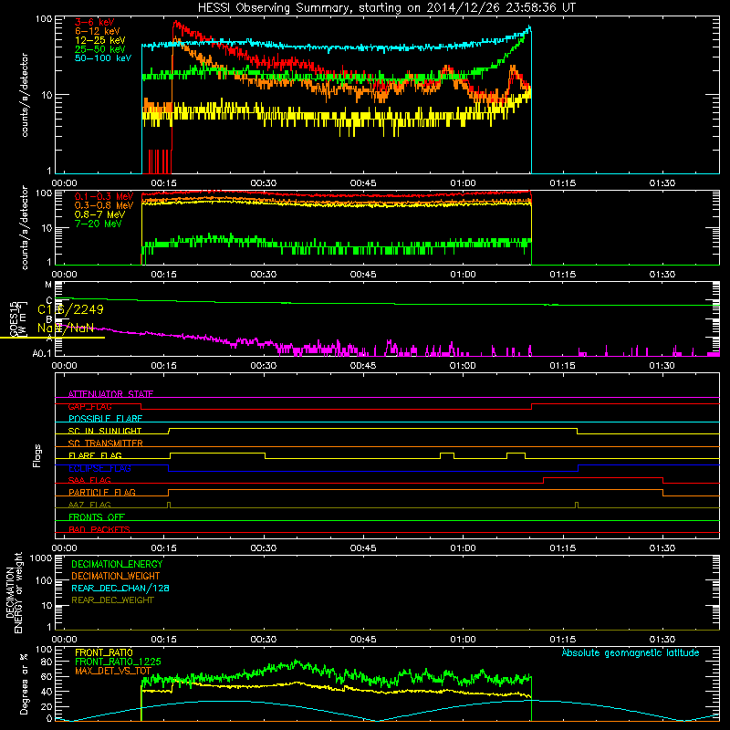Click counts/s/detector axis title of MeV panel
This screenshot has width=730, height=730.
click(25, 227)
